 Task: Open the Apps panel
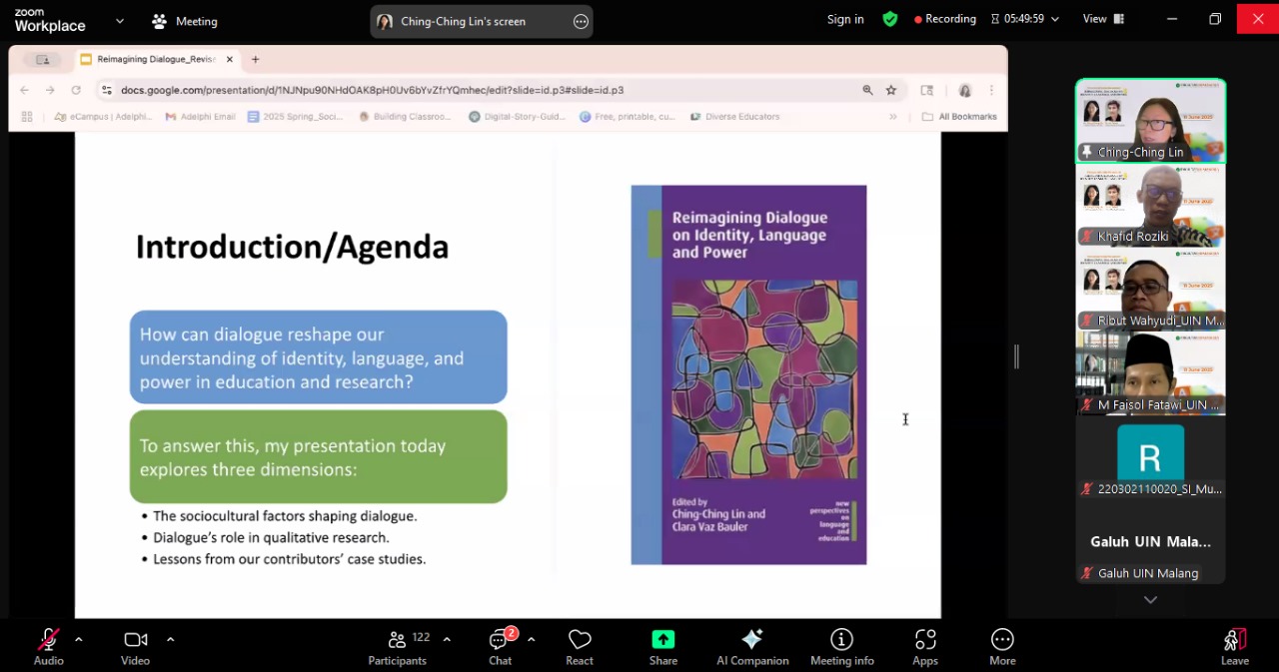925,646
